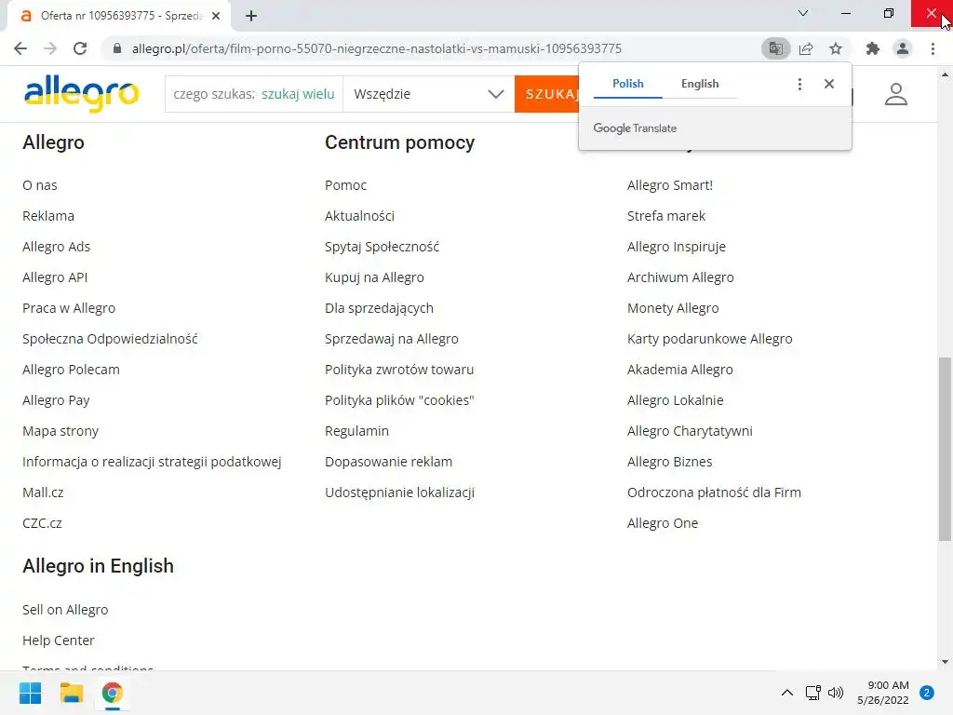This screenshot has height=715, width=953.
Task: Open the Reklama link
Action: coord(48,216)
